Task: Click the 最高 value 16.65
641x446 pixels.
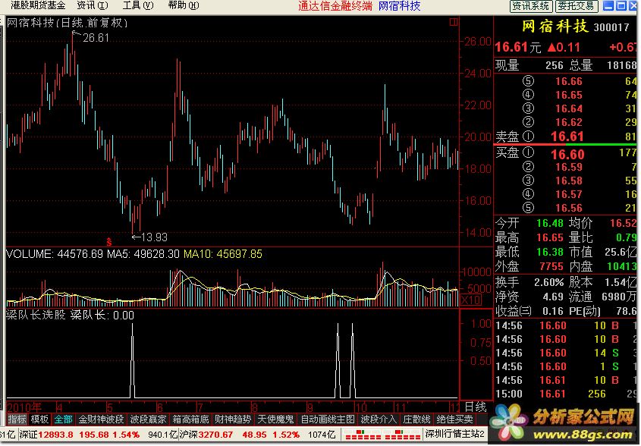Action: click(x=550, y=237)
